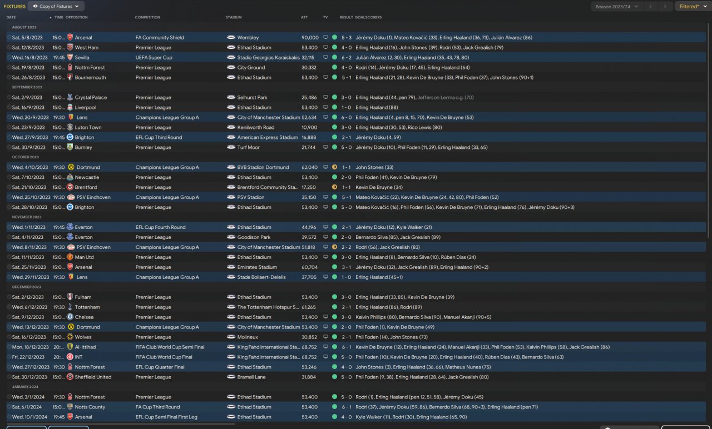This screenshot has height=429, width=712.
Task: Open the FIFA Club World Cup Semi Final link
Action: point(170,347)
